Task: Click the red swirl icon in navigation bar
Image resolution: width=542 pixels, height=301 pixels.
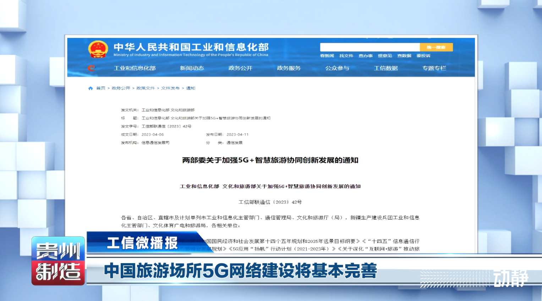Action: pyautogui.click(x=91, y=68)
